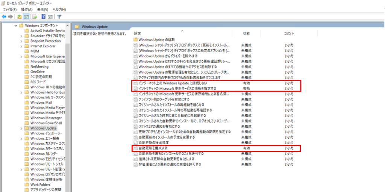This screenshot has height=192, width=385.
Task: Expand the BitLocker ドライブ暗号化 node
Action: coord(21,36)
